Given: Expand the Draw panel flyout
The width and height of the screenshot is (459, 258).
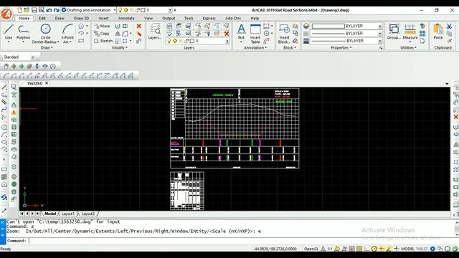Looking at the screenshot, I should 47,48.
